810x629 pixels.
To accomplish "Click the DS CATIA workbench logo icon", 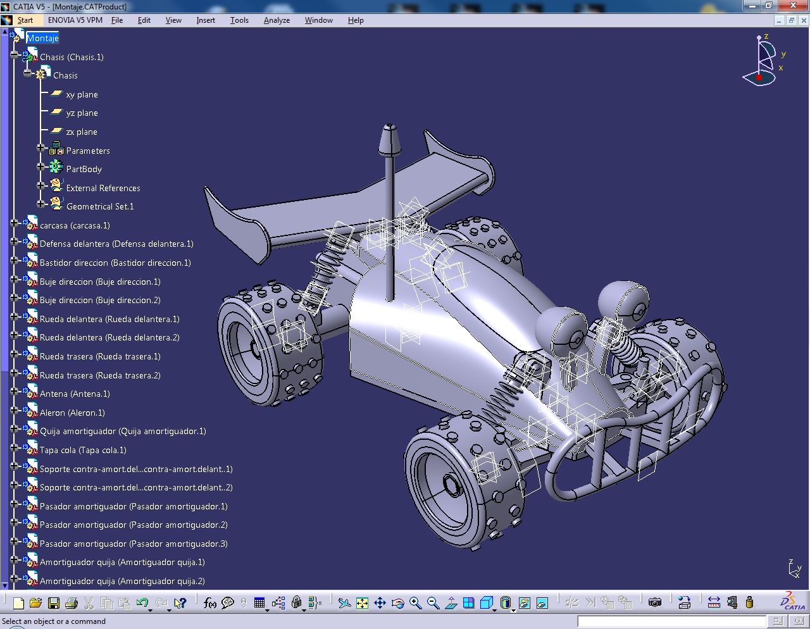I will click(x=792, y=602).
